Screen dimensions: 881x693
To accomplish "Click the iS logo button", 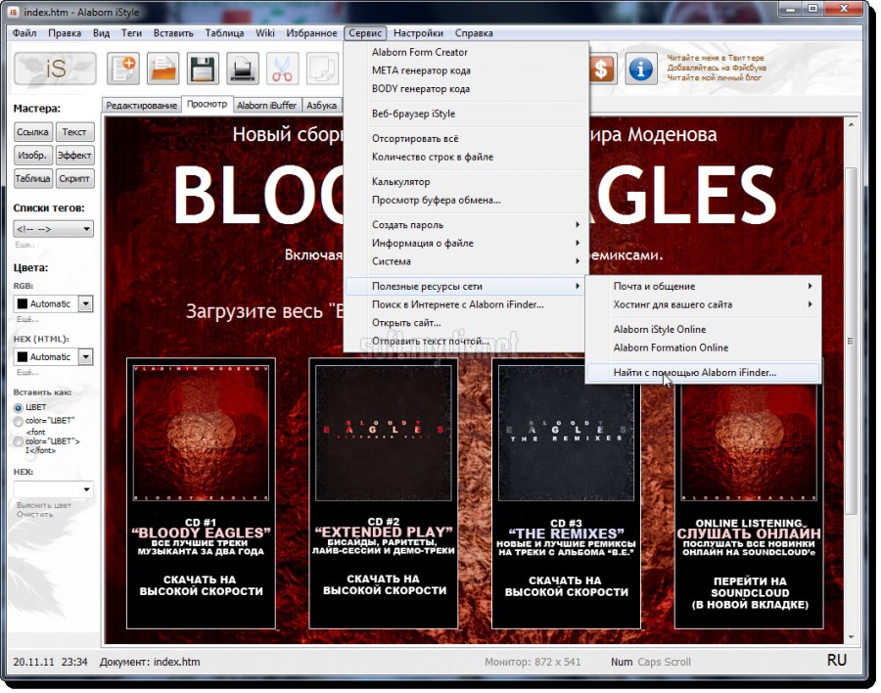I will click(x=55, y=69).
